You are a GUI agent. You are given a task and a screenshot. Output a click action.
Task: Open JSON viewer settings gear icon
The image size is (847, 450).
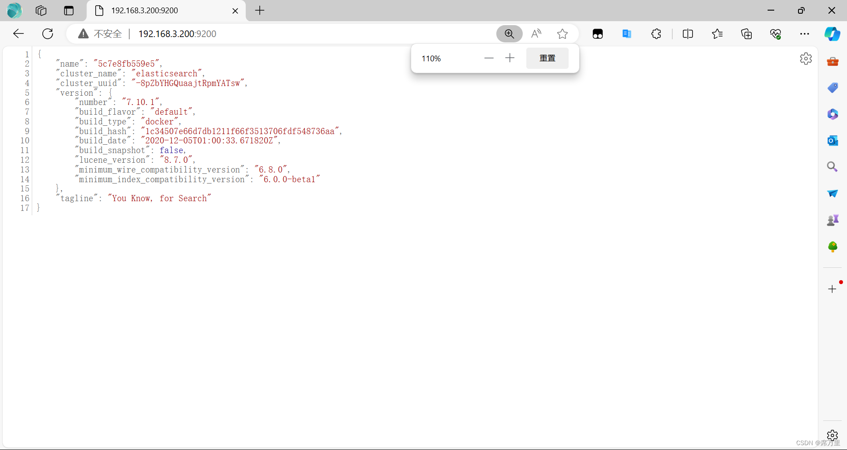coord(806,59)
